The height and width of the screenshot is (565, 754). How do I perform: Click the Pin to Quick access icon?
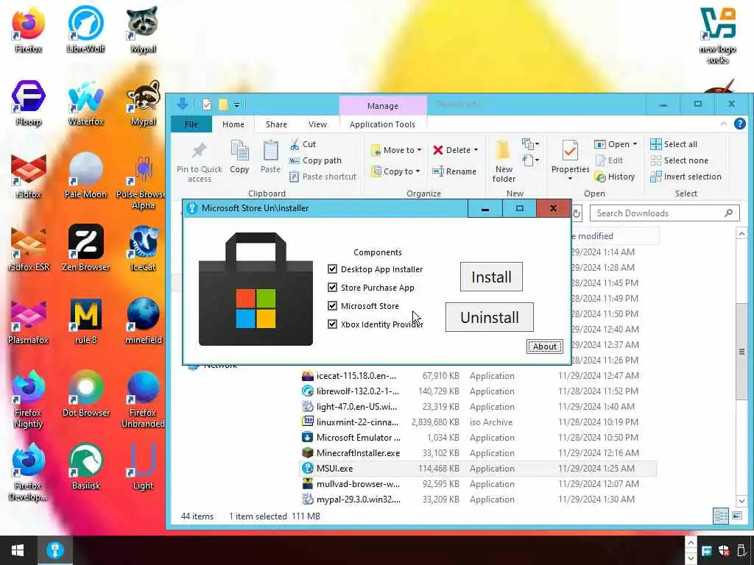[199, 151]
